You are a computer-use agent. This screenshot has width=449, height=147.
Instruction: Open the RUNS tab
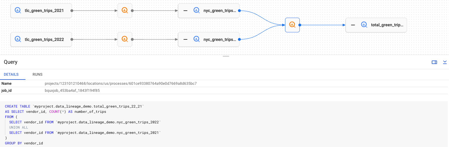pyautogui.click(x=37, y=75)
